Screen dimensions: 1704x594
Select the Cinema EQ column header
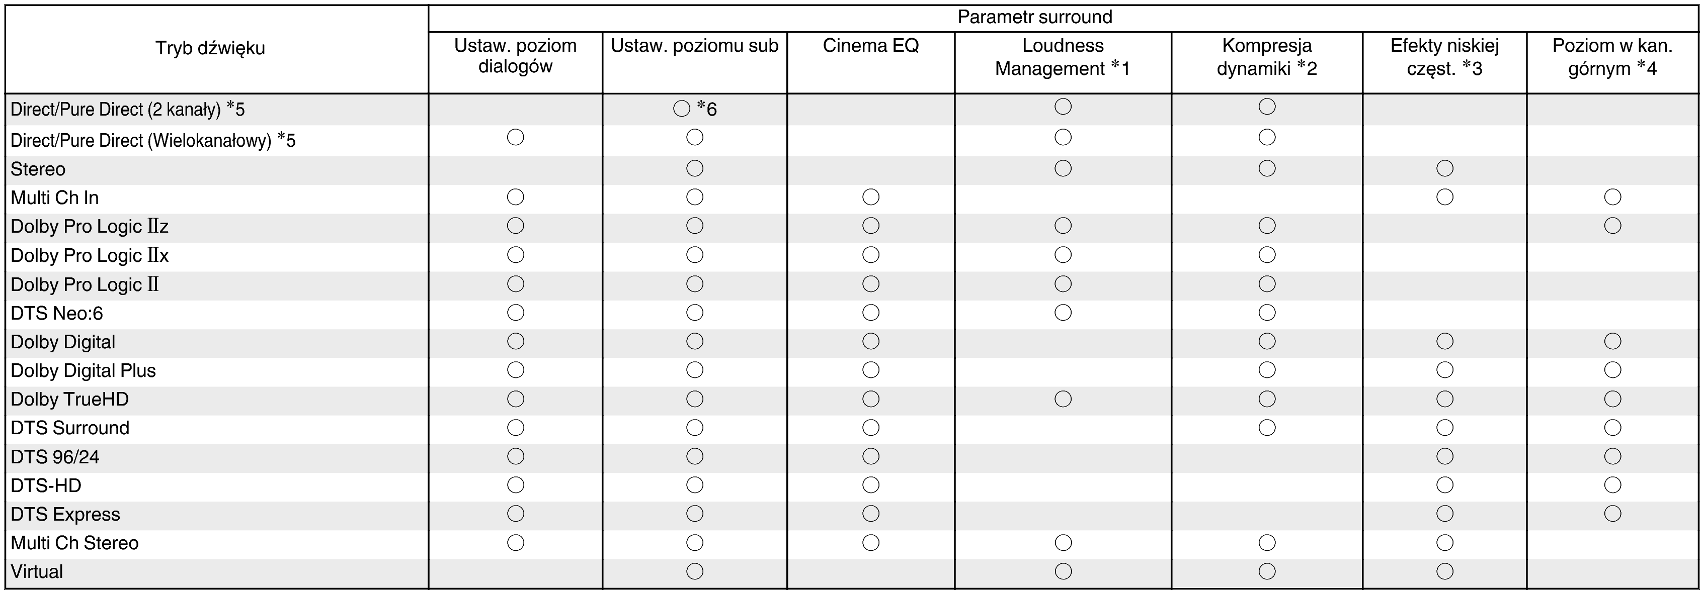(x=870, y=46)
